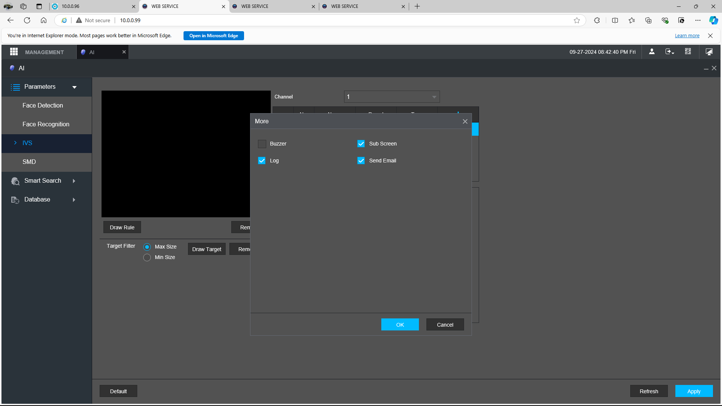Expand the Smart Search submenu arrow
The width and height of the screenshot is (722, 406).
(74, 181)
